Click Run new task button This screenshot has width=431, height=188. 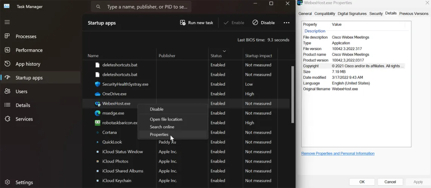coord(196,23)
